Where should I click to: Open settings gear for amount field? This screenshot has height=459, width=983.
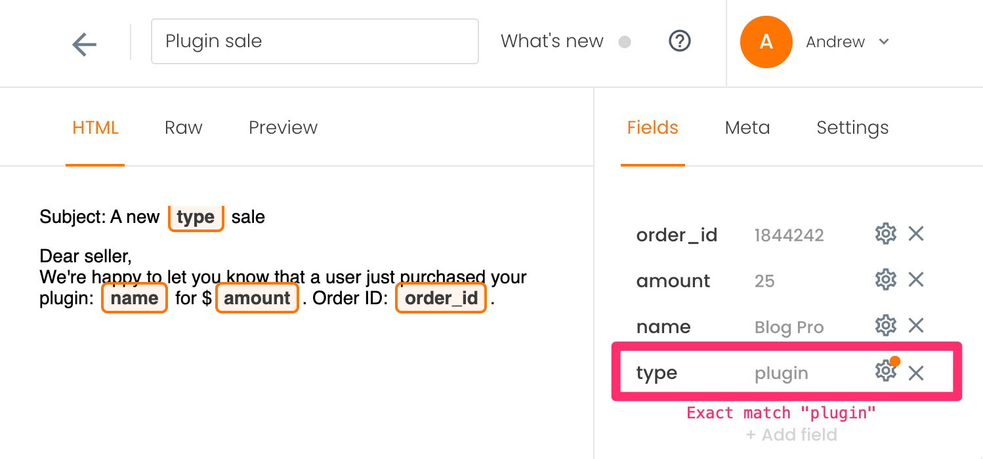885,280
